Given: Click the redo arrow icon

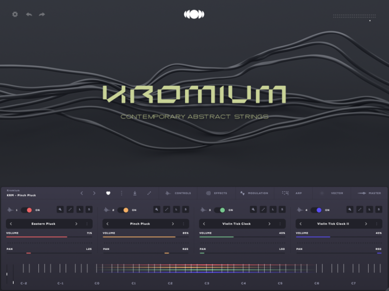Looking at the screenshot, I should 42,15.
